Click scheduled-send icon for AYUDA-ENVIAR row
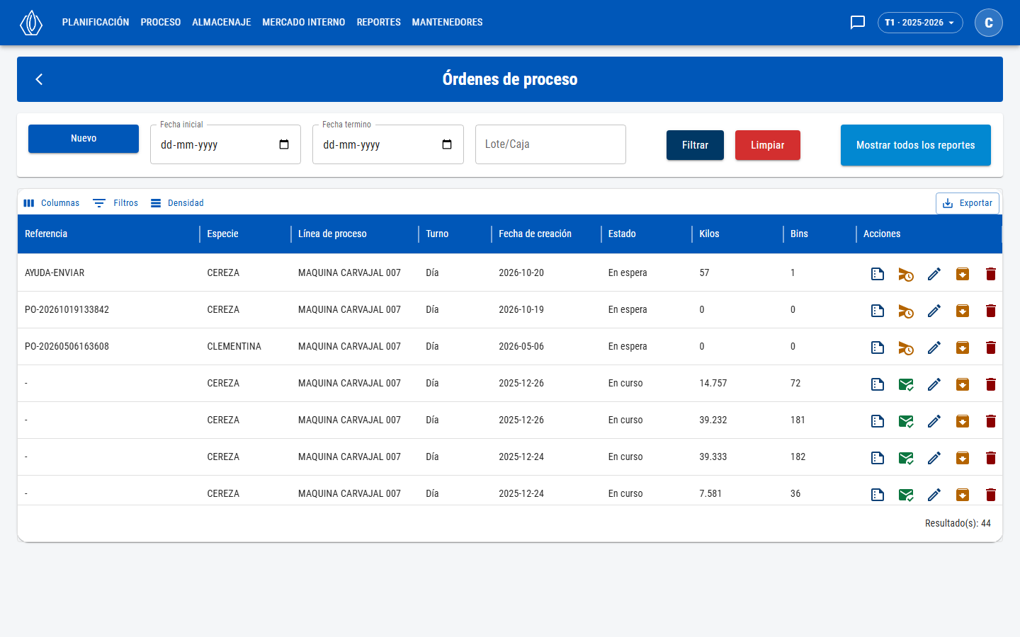1020x637 pixels. coord(906,274)
